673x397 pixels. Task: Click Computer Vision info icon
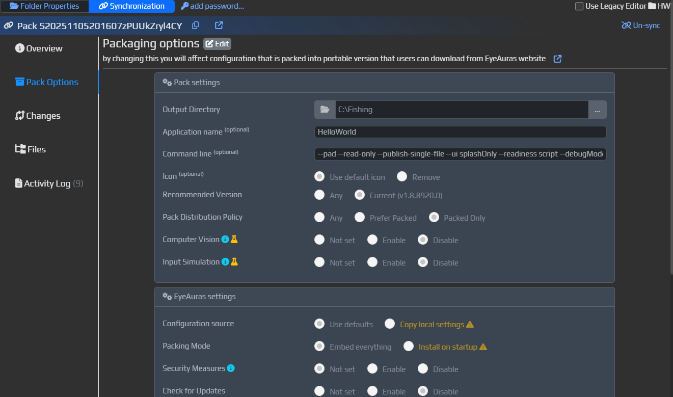225,240
